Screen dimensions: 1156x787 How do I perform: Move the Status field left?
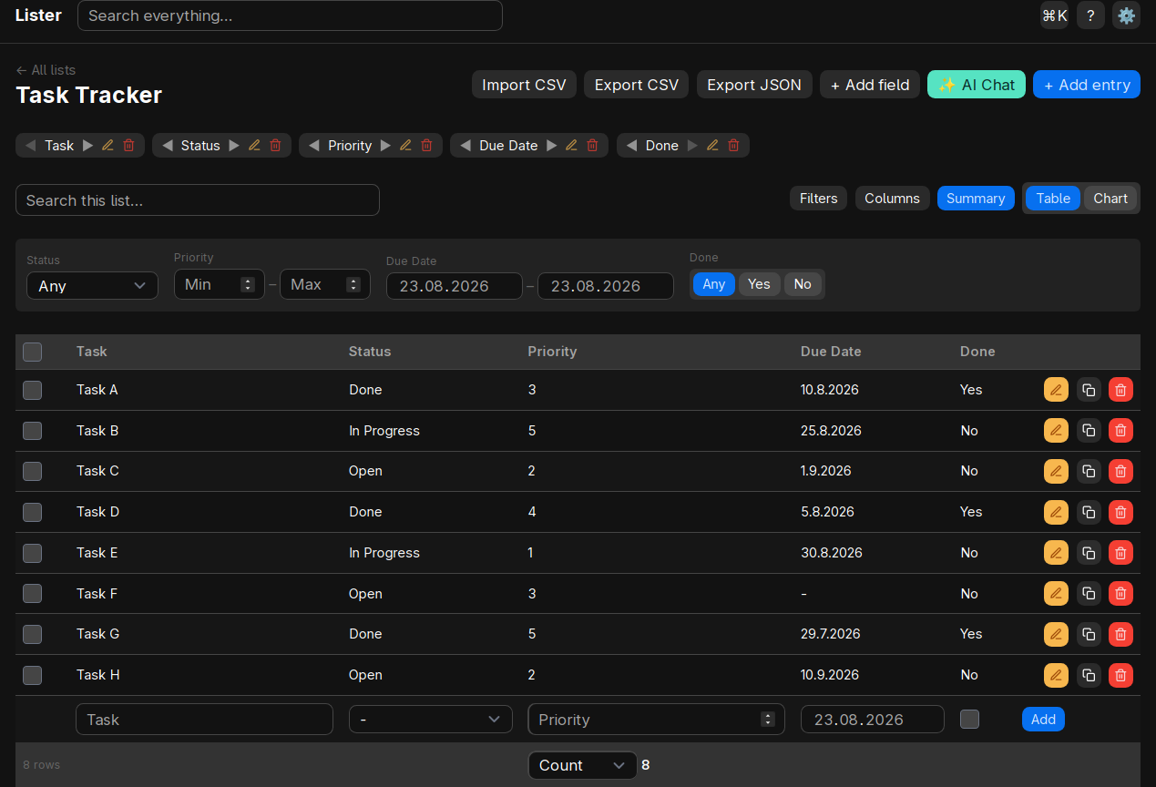(168, 146)
